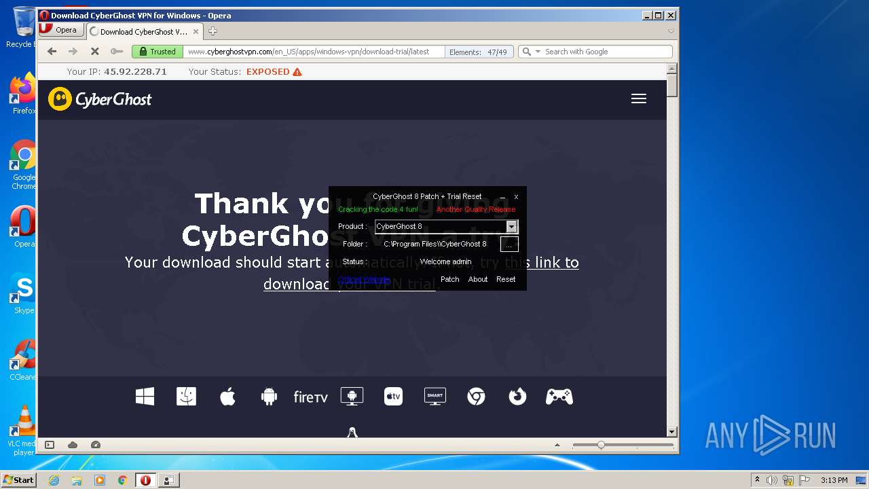Select the Apple TV platform icon
This screenshot has width=869, height=489.
tap(393, 397)
